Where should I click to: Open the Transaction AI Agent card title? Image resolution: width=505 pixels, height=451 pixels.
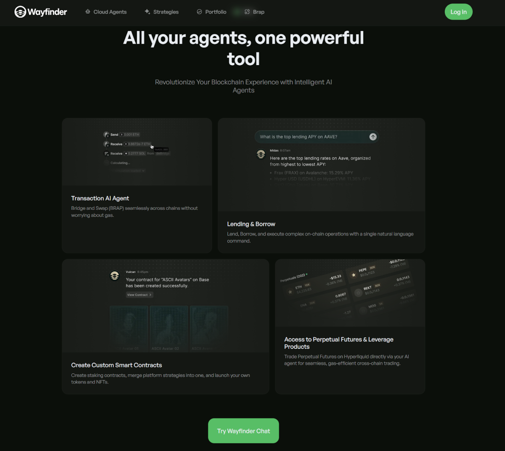click(x=100, y=199)
